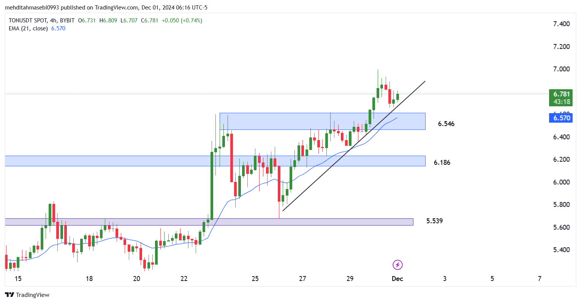Click the 25 date label on time axis
The height and width of the screenshot is (303, 581).
255,279
